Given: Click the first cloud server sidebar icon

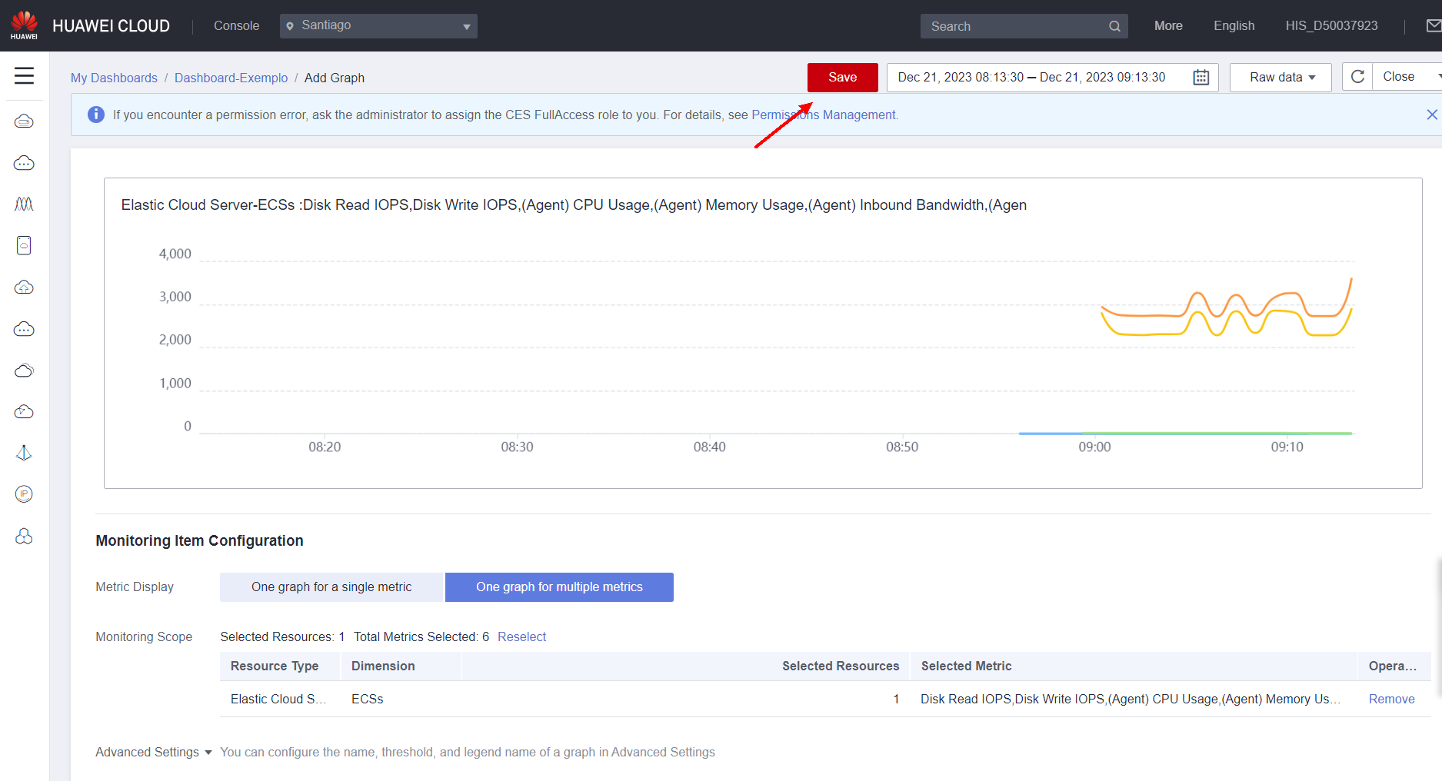Looking at the screenshot, I should click(24, 121).
